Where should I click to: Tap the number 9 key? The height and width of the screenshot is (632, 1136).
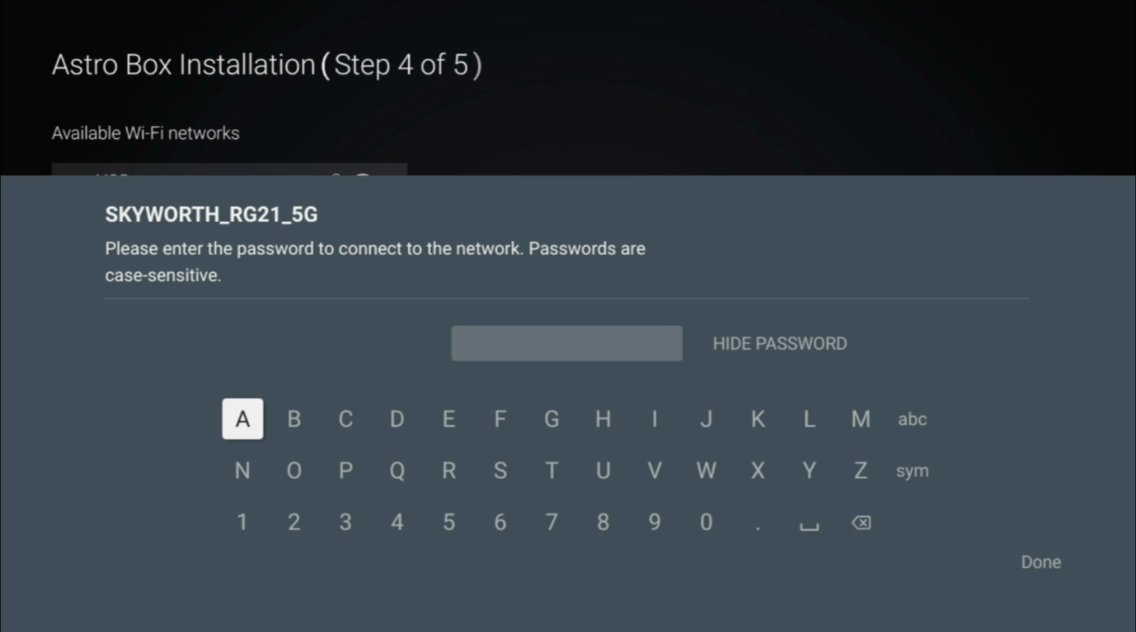pos(654,522)
